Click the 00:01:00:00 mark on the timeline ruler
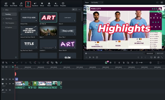 coord(54,67)
